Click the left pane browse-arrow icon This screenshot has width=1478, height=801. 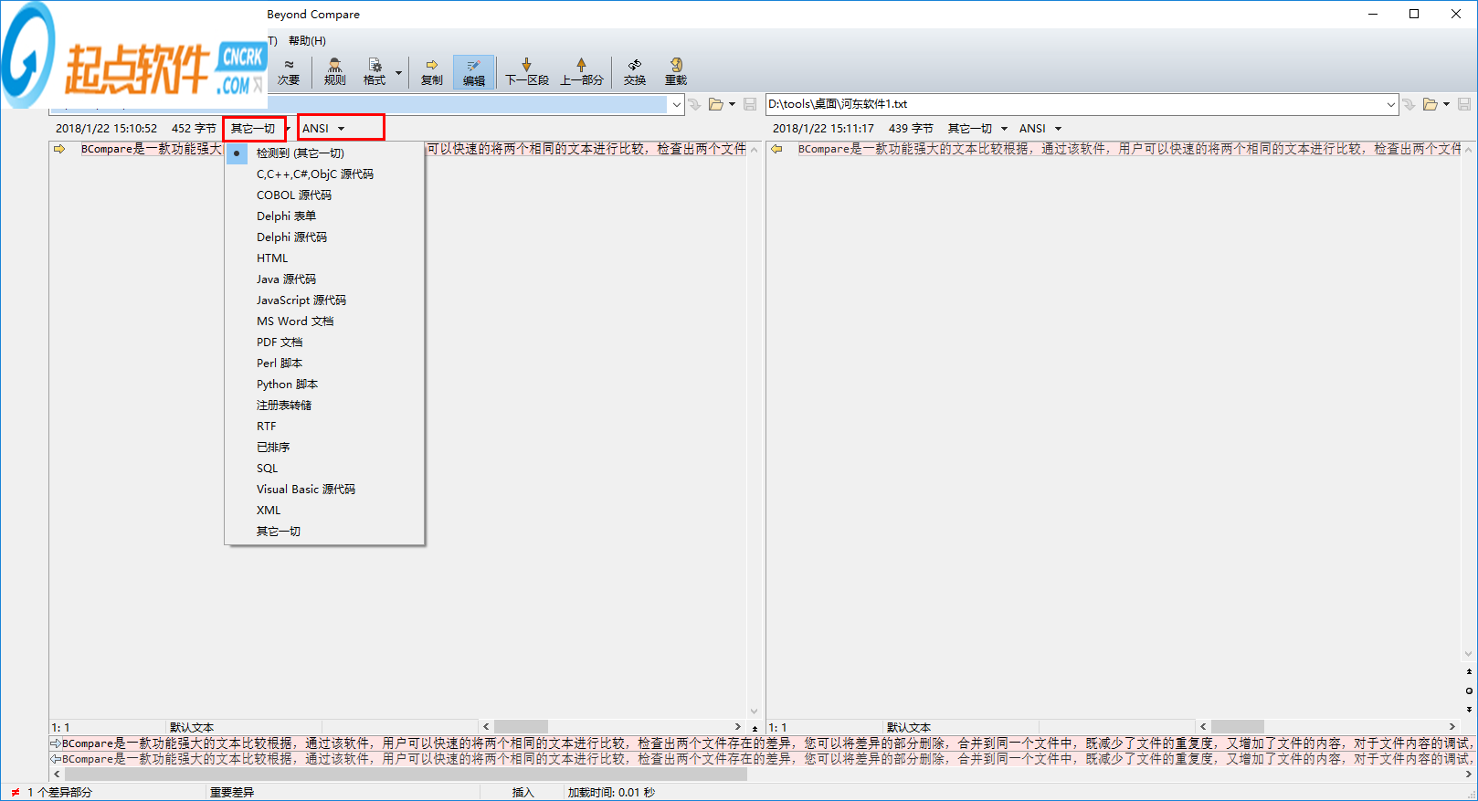[694, 104]
